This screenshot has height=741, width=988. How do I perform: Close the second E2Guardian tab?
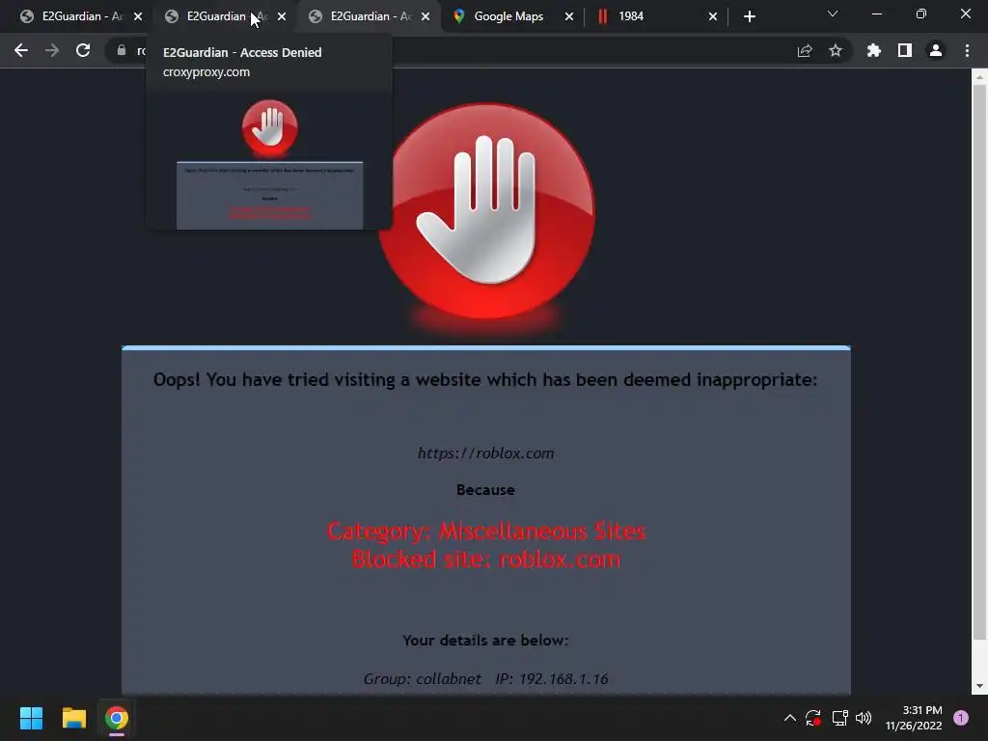pyautogui.click(x=282, y=16)
